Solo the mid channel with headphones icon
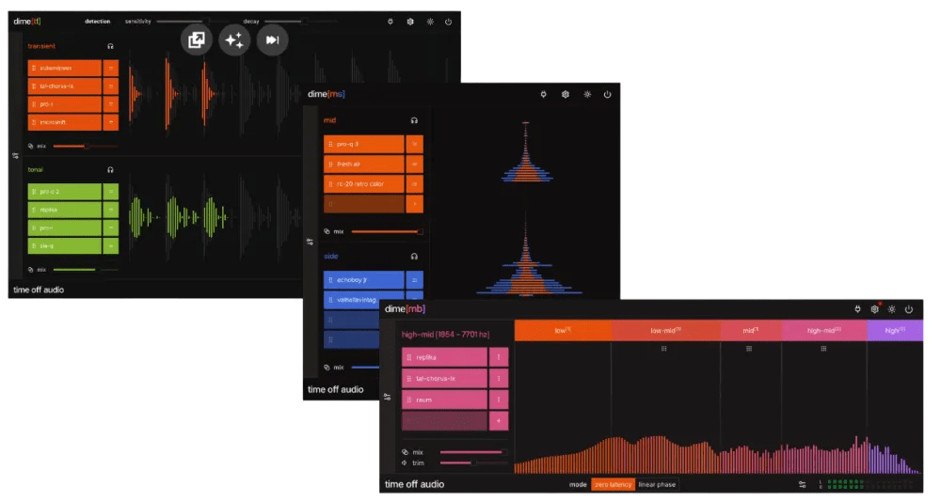The width and height of the screenshot is (941, 502). point(414,120)
